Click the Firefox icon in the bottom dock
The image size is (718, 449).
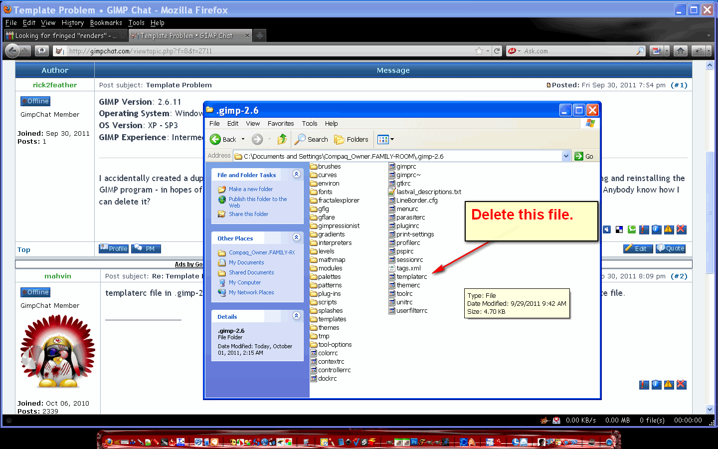pyautogui.click(x=109, y=442)
